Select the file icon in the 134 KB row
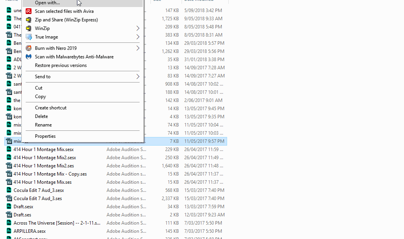404x239 pixels. (x=9, y=43)
